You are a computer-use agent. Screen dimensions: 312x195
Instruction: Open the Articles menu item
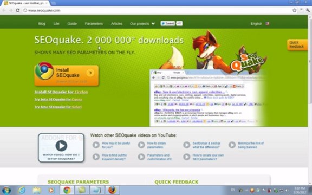pyautogui.click(x=116, y=24)
